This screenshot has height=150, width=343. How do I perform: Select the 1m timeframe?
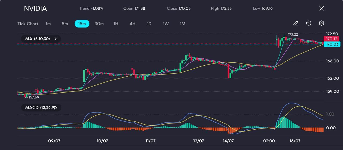48,24
